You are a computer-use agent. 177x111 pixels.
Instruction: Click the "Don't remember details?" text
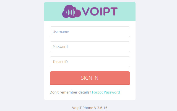[x=70, y=92]
